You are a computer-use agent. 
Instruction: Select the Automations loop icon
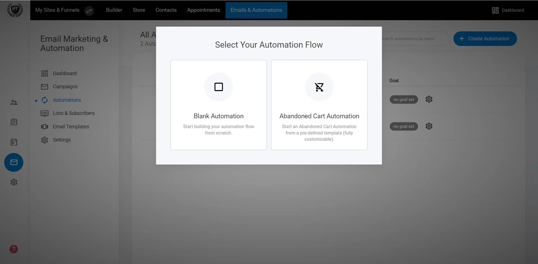45,100
